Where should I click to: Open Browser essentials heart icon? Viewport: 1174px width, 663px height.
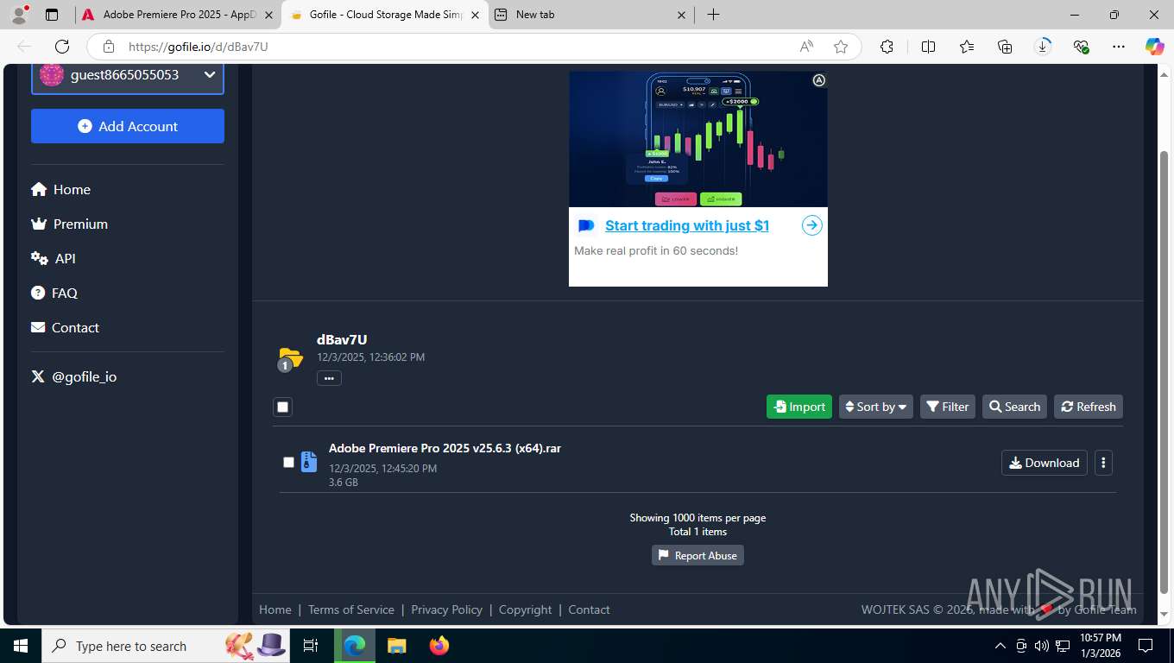pos(1081,47)
